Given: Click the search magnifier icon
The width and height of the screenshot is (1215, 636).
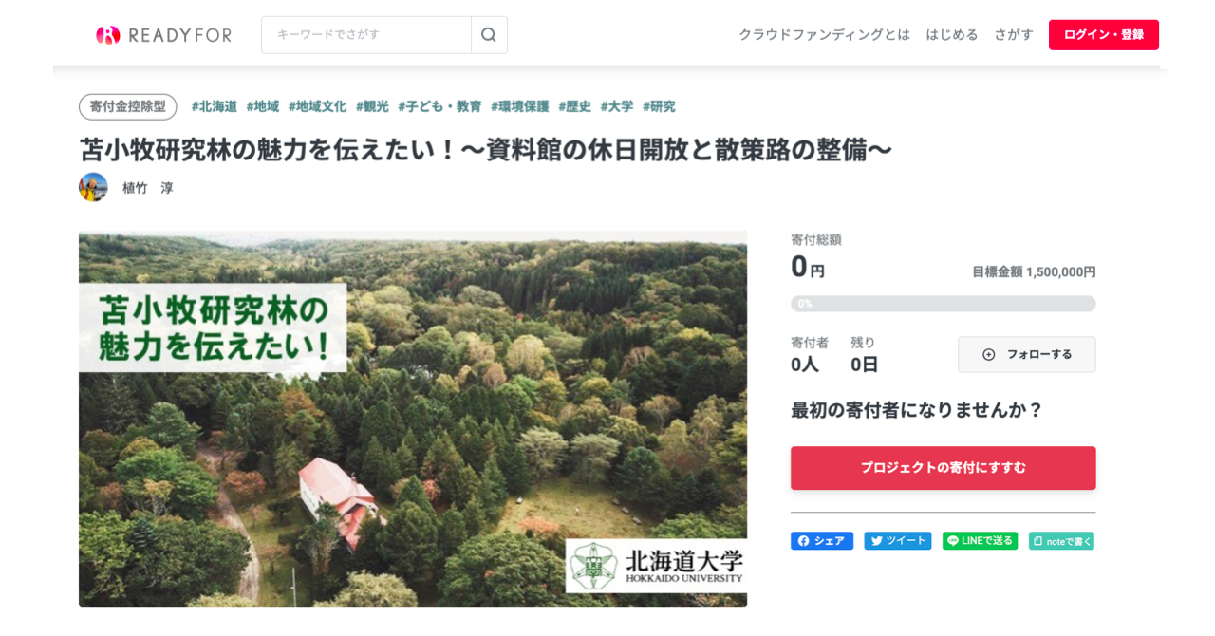Looking at the screenshot, I should [489, 35].
